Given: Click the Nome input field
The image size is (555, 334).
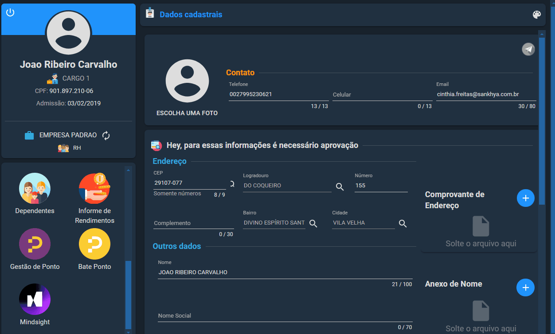Looking at the screenshot, I should pos(285,272).
